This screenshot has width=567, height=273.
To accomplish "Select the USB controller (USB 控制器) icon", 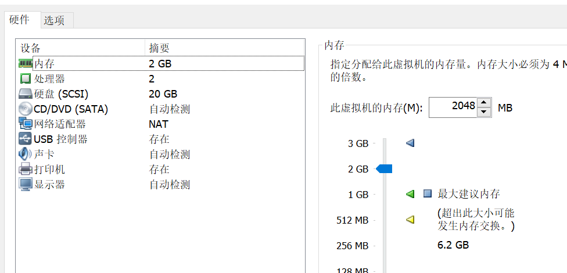I will click(x=26, y=139).
